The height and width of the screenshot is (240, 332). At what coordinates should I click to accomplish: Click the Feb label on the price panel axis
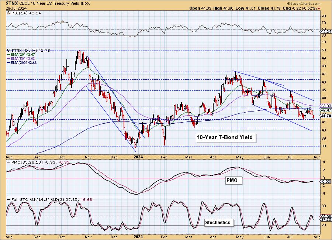pyautogui.click(x=164, y=157)
